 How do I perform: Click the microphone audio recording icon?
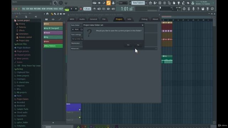point(193,9)
